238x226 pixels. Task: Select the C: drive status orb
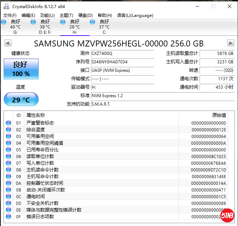tap(93, 22)
